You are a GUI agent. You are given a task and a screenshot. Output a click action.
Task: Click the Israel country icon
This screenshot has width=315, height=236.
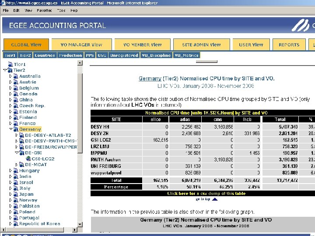(16, 182)
